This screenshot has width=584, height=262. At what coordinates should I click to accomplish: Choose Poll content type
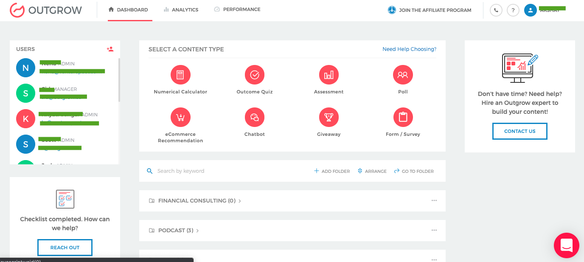(x=403, y=80)
